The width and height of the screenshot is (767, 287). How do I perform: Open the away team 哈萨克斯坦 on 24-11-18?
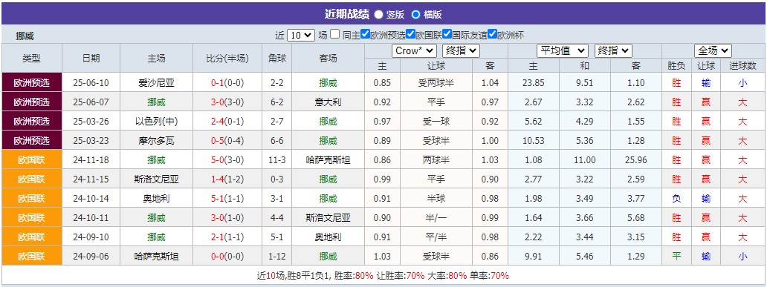point(329,160)
